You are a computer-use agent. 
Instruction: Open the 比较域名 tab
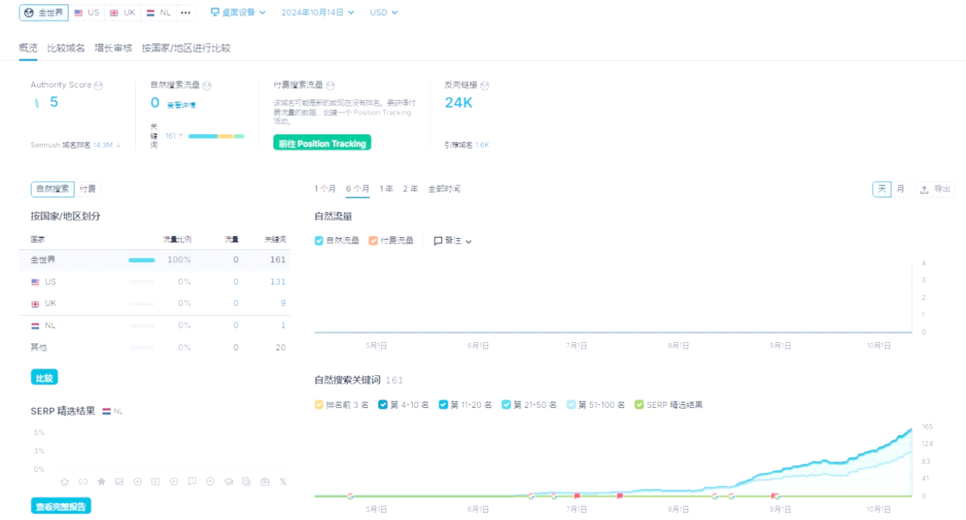tap(66, 48)
